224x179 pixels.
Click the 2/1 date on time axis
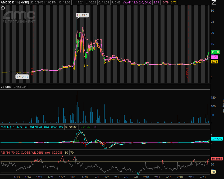97,177
